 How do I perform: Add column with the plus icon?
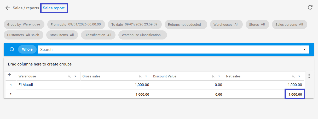pos(9,75)
